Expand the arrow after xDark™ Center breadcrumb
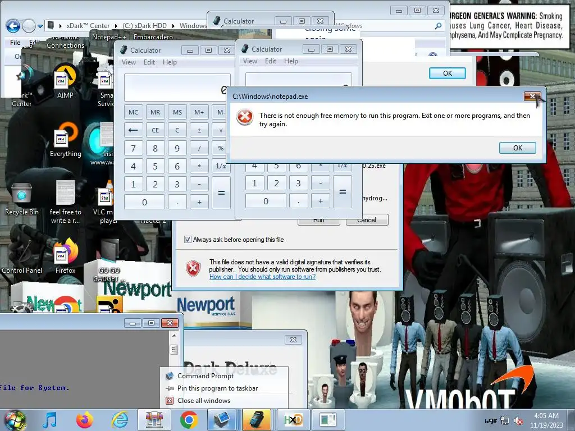Screen dimensions: 575x431 pos(116,26)
